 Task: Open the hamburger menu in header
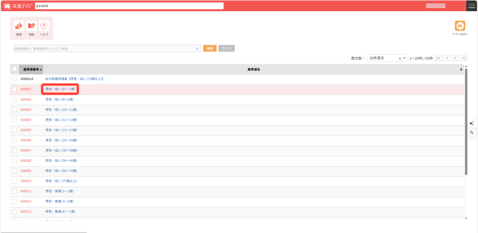[x=471, y=6]
